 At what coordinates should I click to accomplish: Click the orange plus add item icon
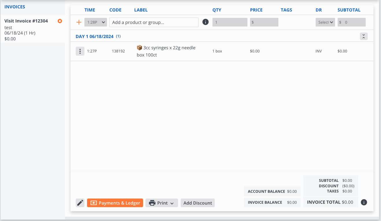[79, 22]
